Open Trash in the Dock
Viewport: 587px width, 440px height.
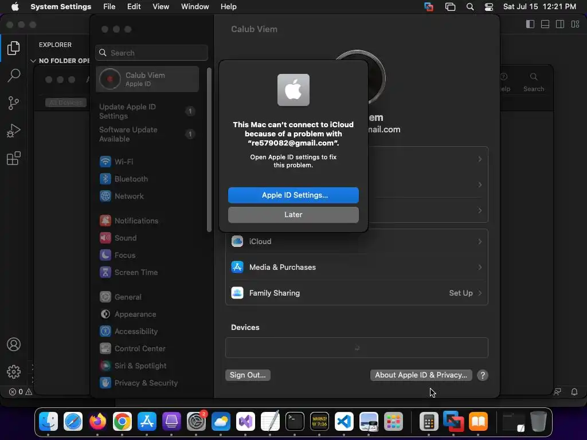[x=538, y=422]
